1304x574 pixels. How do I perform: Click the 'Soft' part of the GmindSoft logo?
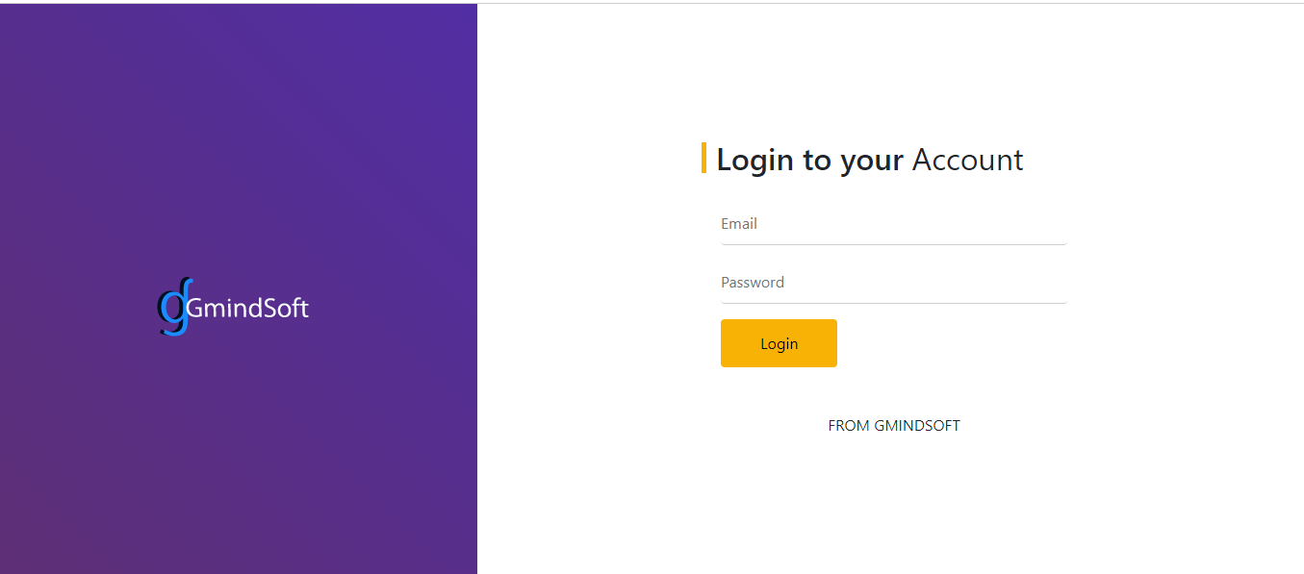point(285,309)
